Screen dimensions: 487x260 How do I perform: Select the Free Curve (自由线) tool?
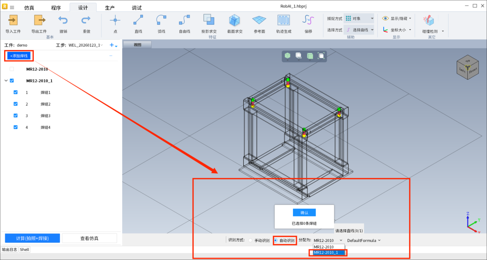[x=184, y=20]
